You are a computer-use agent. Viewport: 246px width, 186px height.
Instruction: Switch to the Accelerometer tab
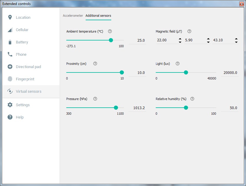tap(73, 16)
